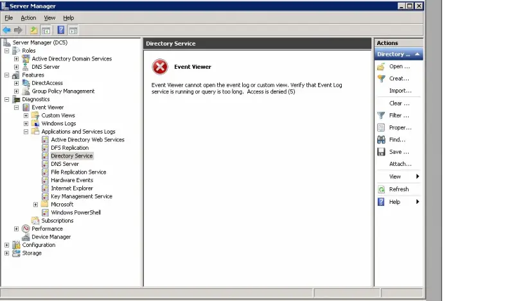Viewport: 514px width, 301px height.
Task: Collapse Applications and Services Logs node
Action: 26,132
